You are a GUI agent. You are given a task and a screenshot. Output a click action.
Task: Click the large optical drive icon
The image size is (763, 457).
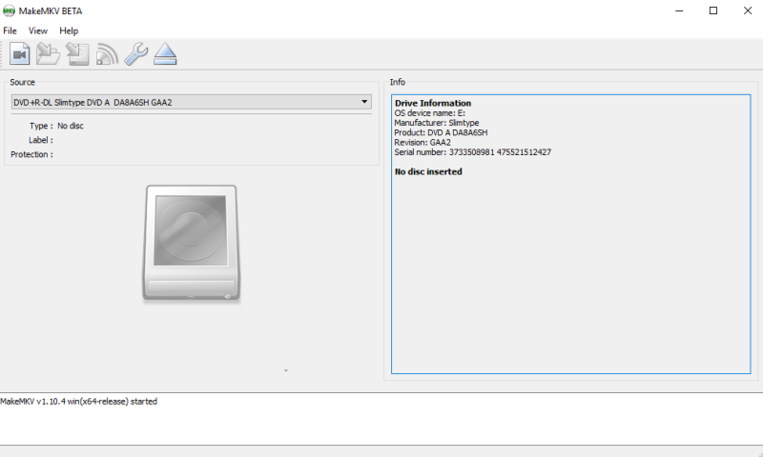click(192, 244)
